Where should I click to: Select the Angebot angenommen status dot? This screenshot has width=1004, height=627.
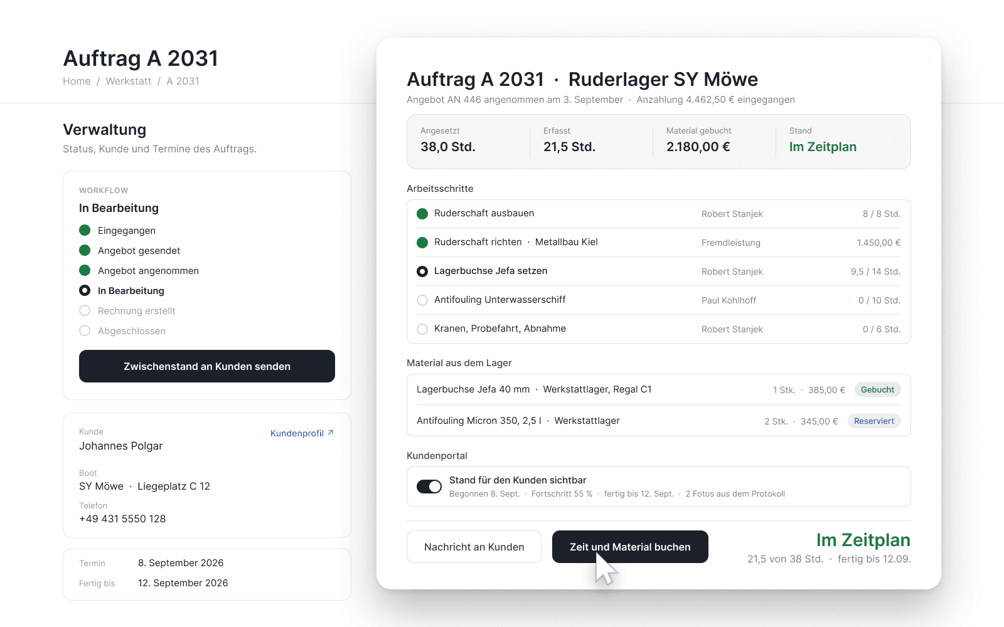[x=85, y=270]
